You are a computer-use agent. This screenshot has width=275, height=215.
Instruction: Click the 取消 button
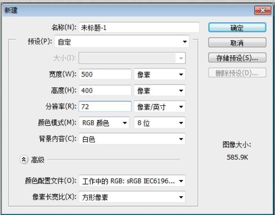click(237, 43)
